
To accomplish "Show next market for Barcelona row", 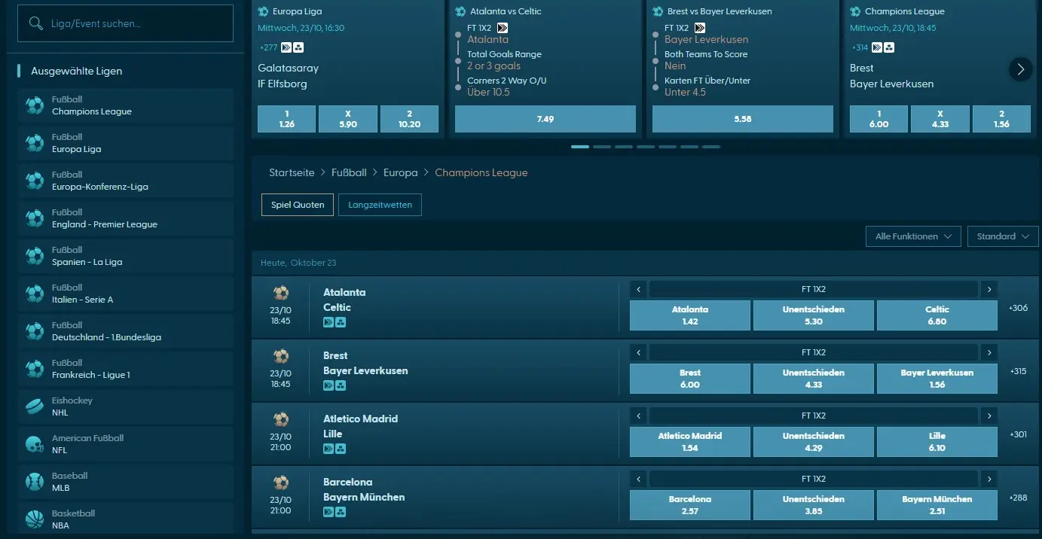I will (x=989, y=479).
